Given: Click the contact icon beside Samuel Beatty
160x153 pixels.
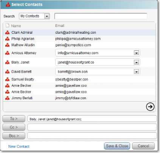Looking at the screenshot, I should (8, 80).
